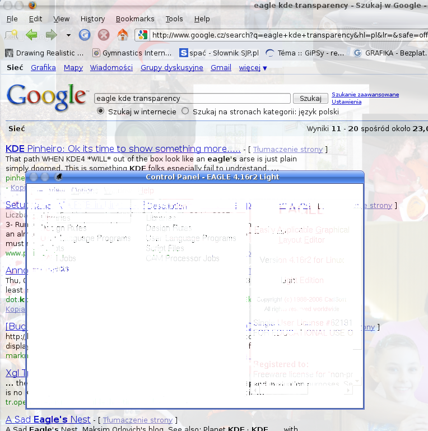This screenshot has width=428, height=431.
Task: Click the down arrow of EAGLE info panel scrollbar
Action: click(x=357, y=382)
